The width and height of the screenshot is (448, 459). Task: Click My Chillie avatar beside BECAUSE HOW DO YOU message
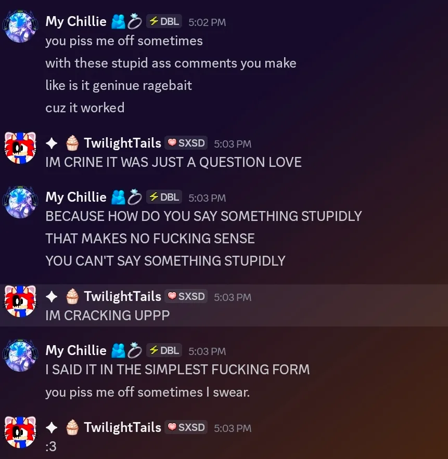[20, 202]
